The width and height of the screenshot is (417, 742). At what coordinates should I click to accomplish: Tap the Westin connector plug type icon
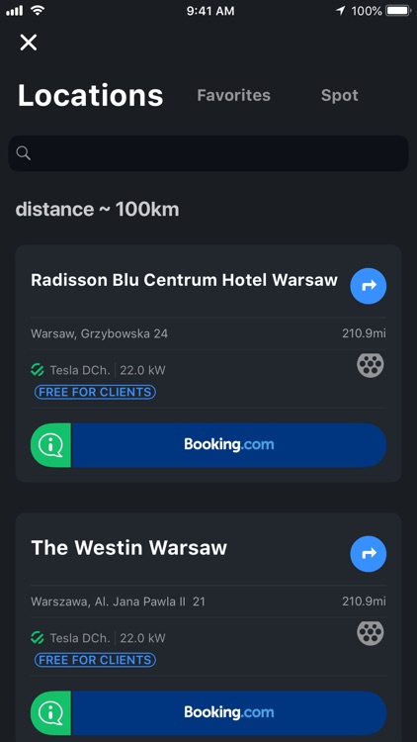point(371,633)
